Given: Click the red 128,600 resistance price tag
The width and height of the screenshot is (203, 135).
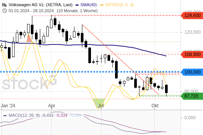Looking at the screenshot, I should (x=192, y=15).
